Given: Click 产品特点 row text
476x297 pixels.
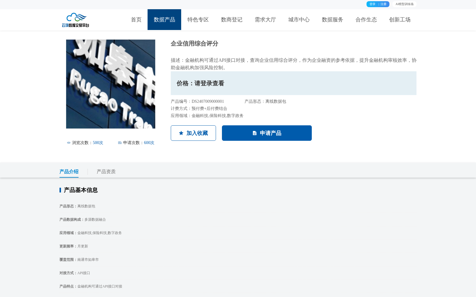Looking at the screenshot, I should pos(91,286).
